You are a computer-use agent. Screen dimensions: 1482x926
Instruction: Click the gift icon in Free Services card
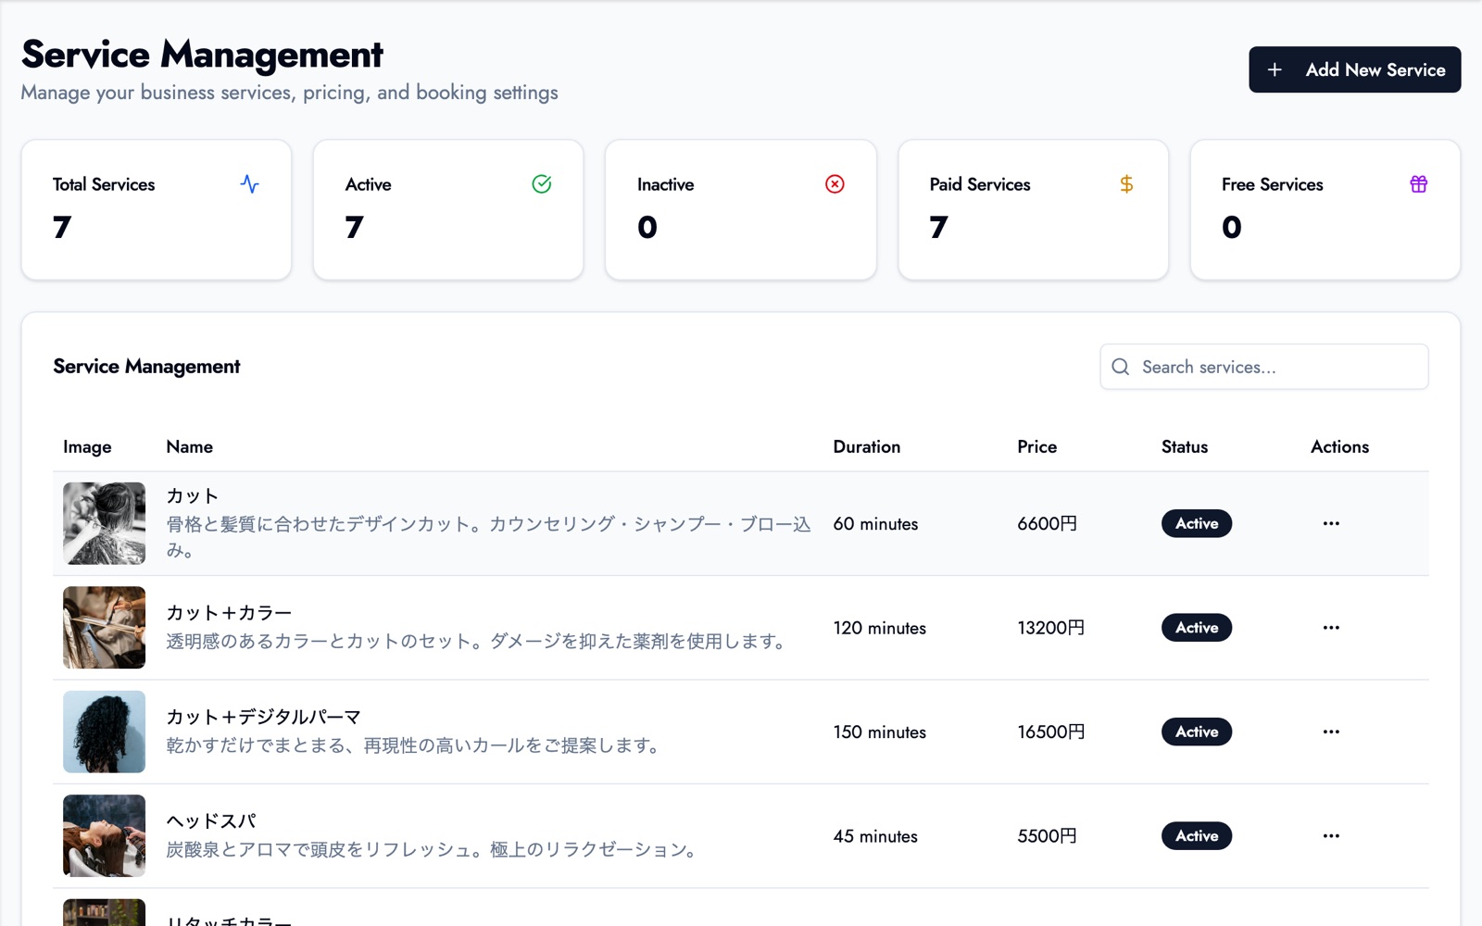(x=1418, y=183)
